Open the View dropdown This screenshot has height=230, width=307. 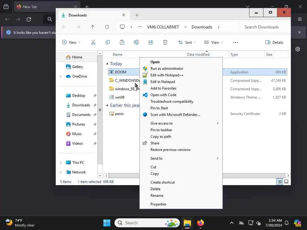(213, 42)
